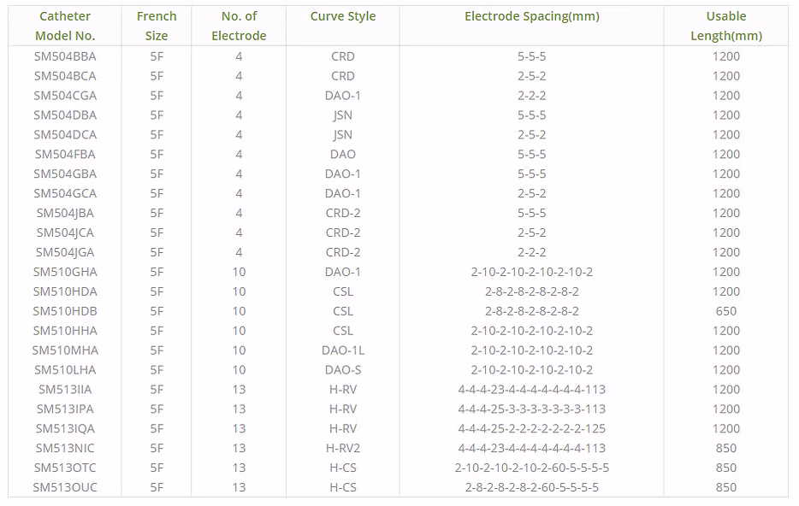Screen dimensions: 799x506
Task: Click the Usable Length(mm) column header
Action: pyautogui.click(x=725, y=26)
